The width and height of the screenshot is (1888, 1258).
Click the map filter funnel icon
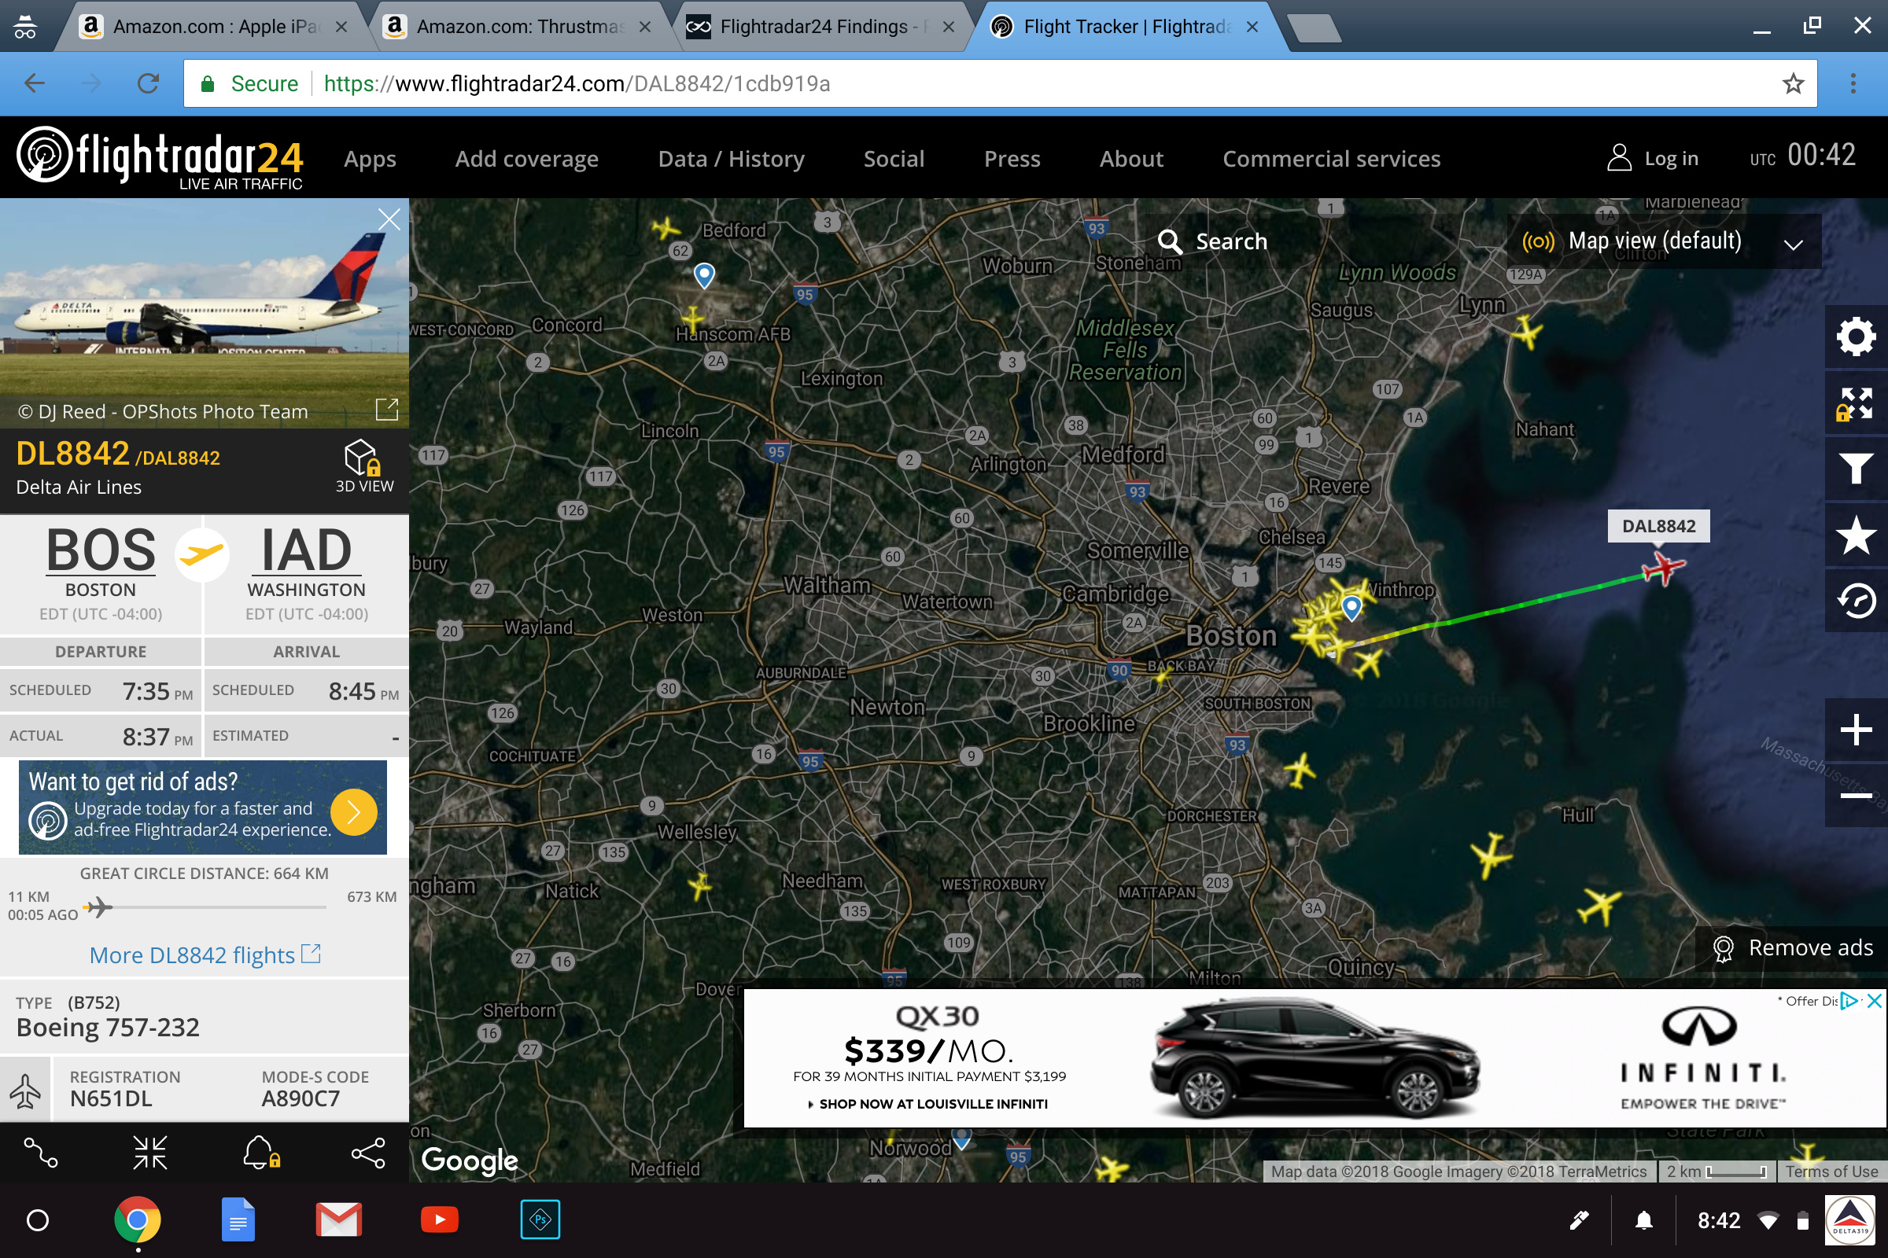point(1855,469)
